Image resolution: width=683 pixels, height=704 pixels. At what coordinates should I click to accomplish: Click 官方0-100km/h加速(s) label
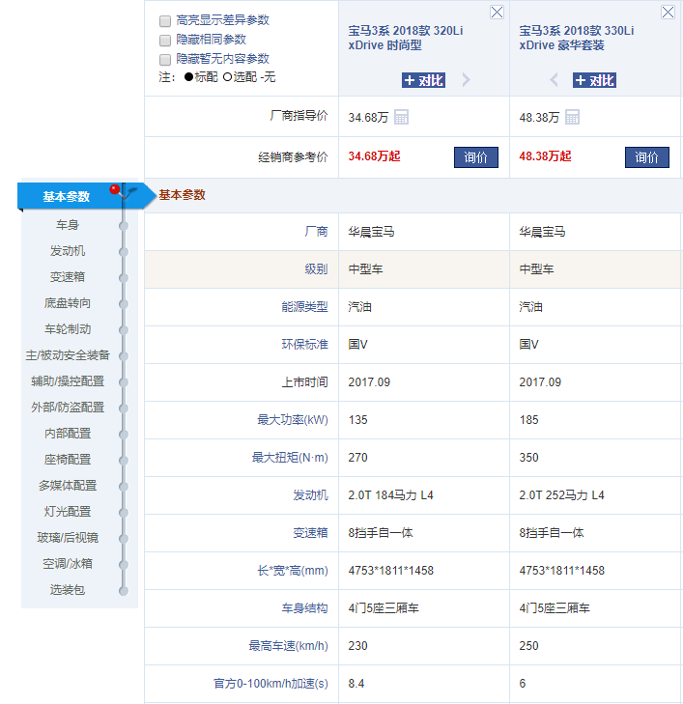coord(270,684)
